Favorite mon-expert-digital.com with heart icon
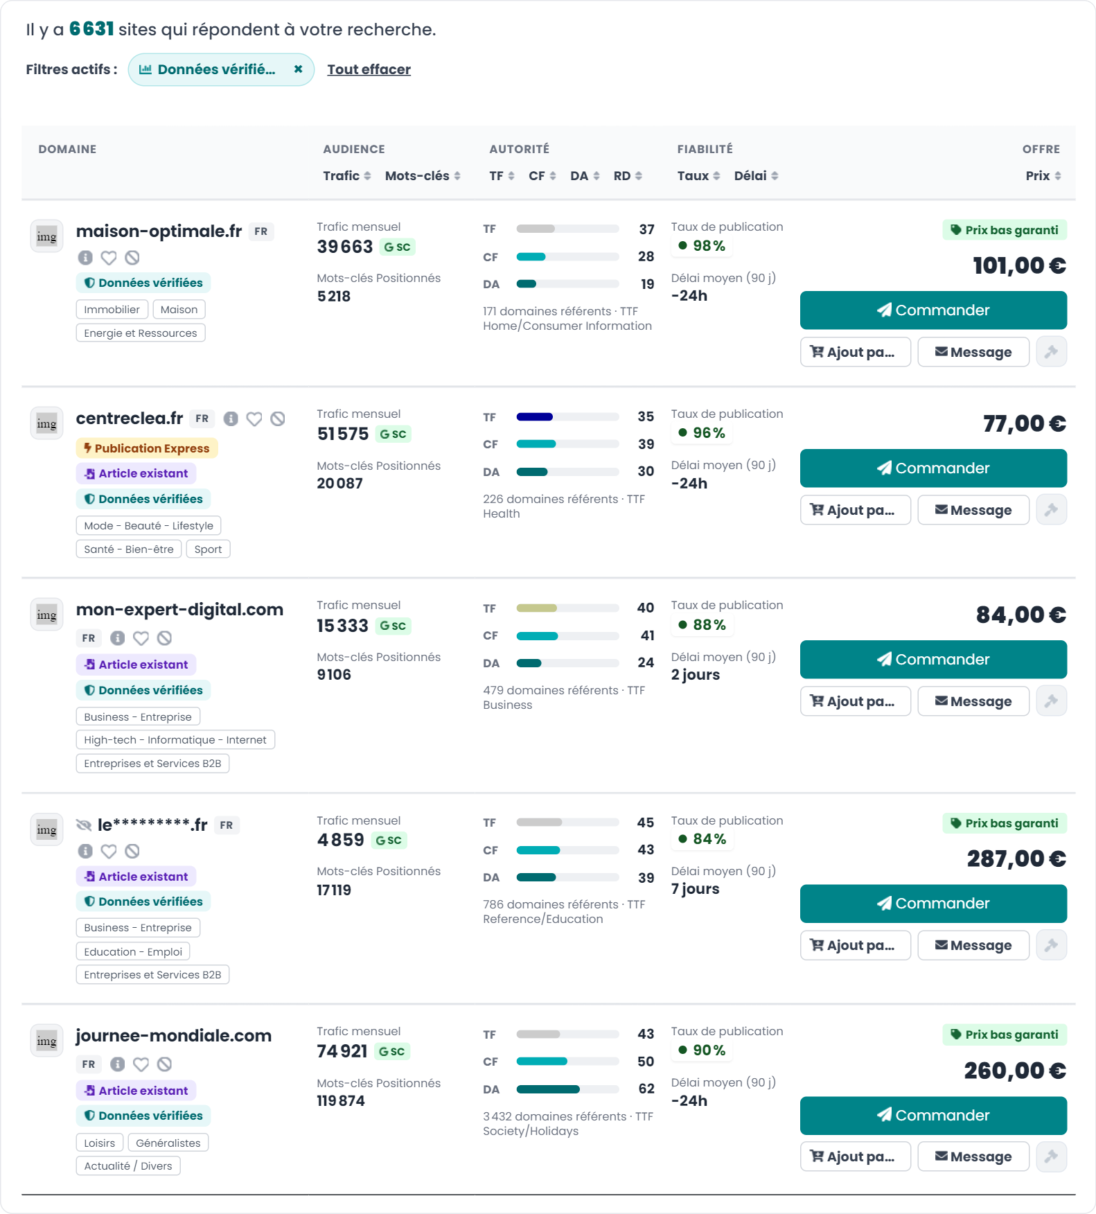Screen dimensions: 1096x1214 141,638
